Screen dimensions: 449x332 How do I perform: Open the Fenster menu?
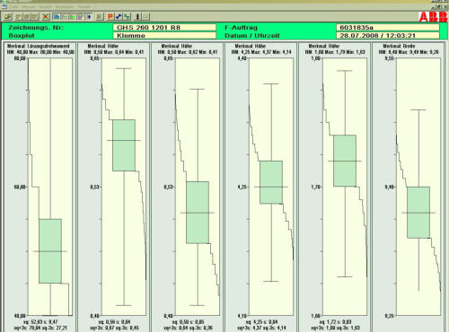[x=84, y=7]
